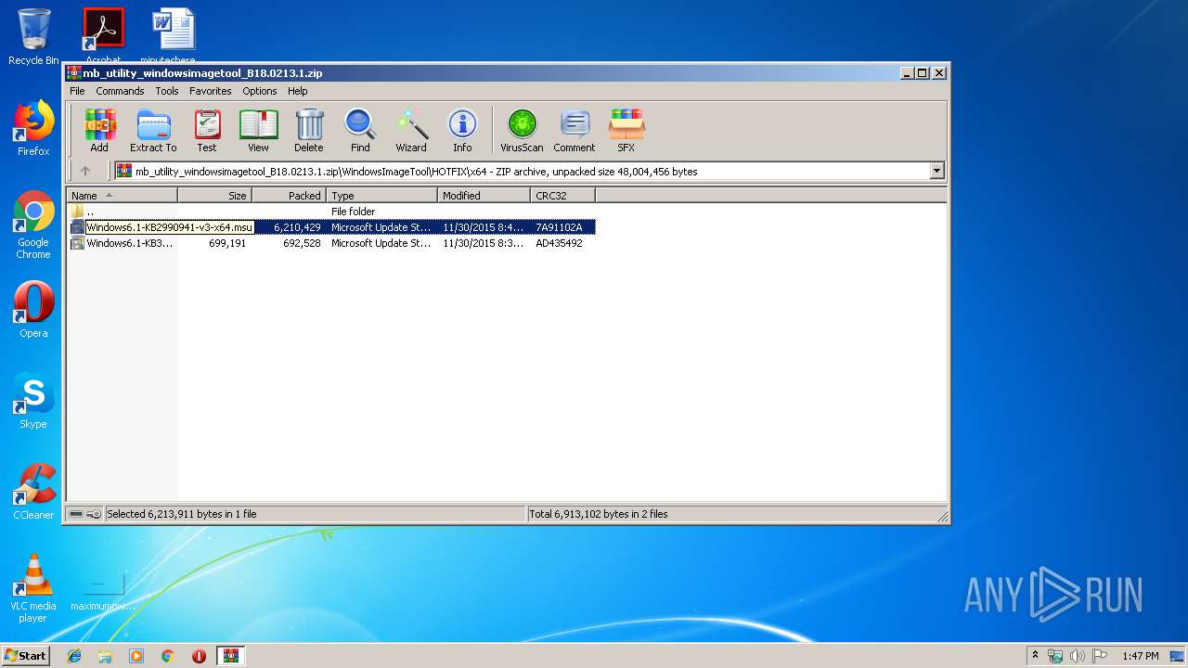This screenshot has width=1188, height=668.
Task: Sort by CRC32 column header
Action: click(563, 196)
